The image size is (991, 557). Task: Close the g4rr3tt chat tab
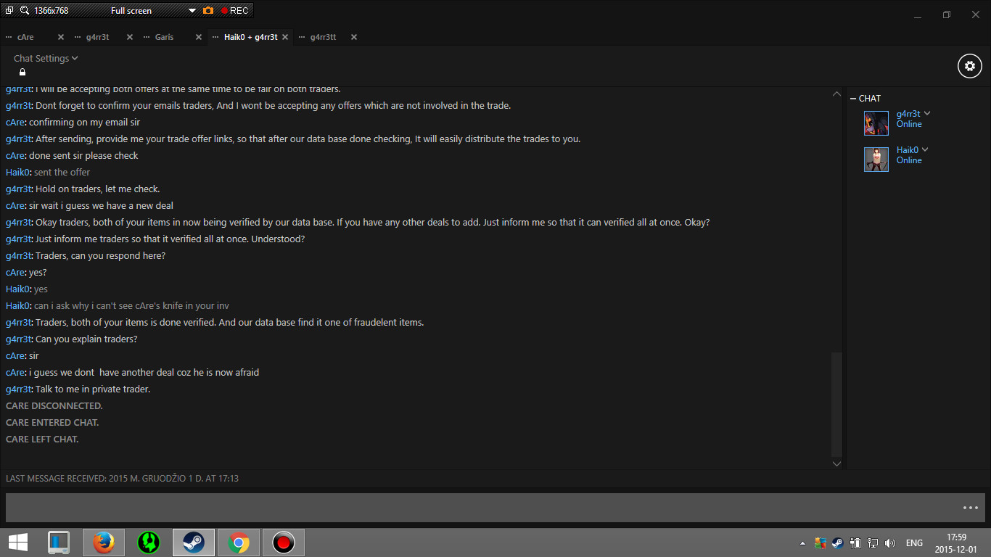click(354, 37)
